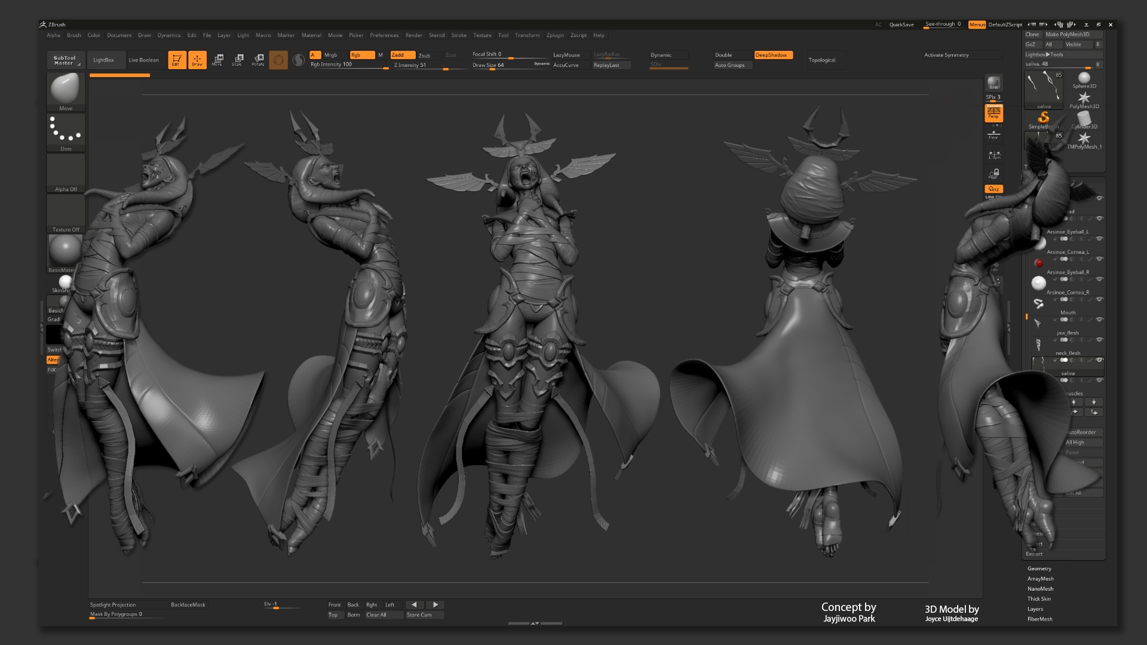Image resolution: width=1147 pixels, height=645 pixels.
Task: Select the TMPolyMesh_1 tool
Action: [x=1084, y=140]
